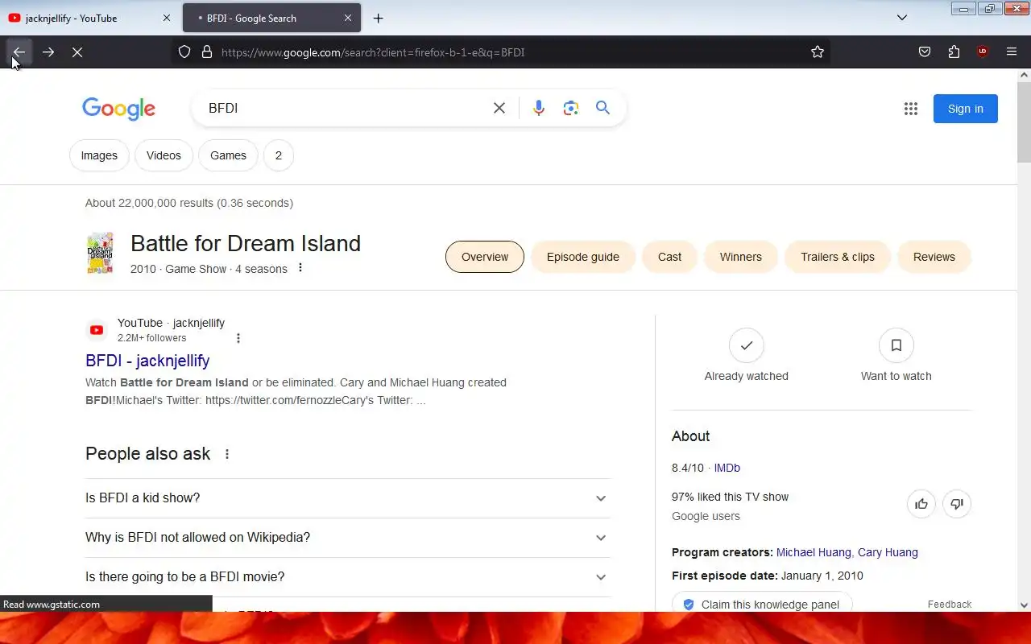This screenshot has width=1031, height=644.
Task: Open the BFDI - jacknjellify result link
Action: [147, 361]
